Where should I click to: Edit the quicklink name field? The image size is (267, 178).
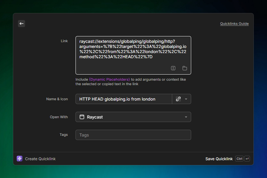(124, 99)
